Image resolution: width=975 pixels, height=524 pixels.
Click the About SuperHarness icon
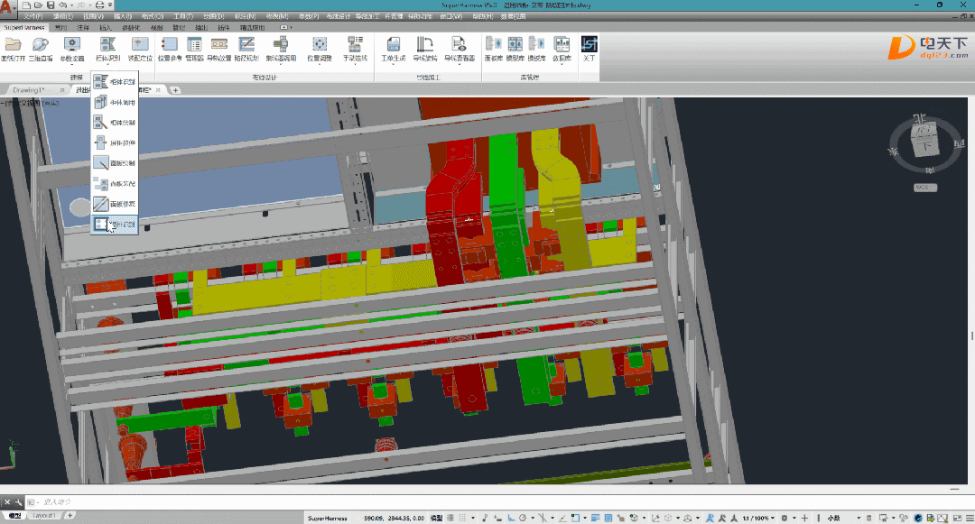(589, 45)
